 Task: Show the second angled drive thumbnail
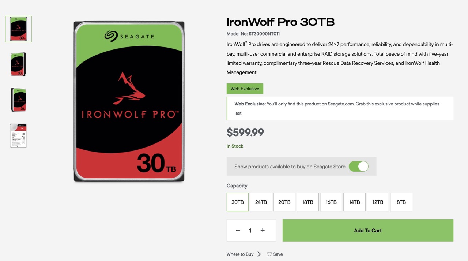(18, 64)
